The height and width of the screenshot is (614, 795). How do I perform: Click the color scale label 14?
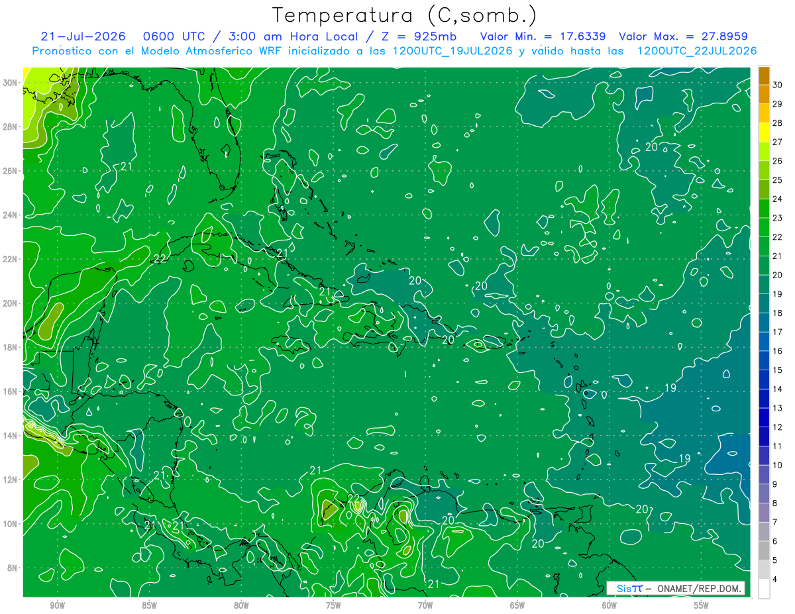pos(777,389)
